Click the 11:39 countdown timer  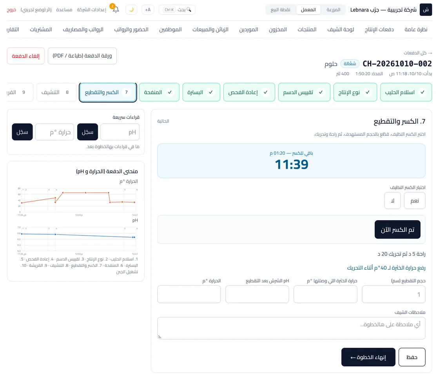tap(292, 164)
